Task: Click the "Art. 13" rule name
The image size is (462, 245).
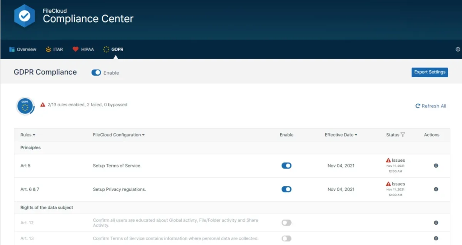Action: 27,238
